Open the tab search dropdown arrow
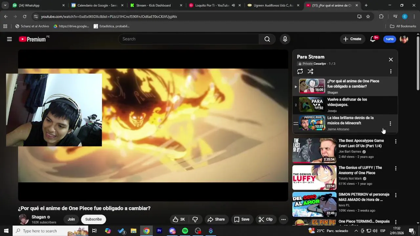The height and width of the screenshot is (236, 420). [x=5, y=5]
